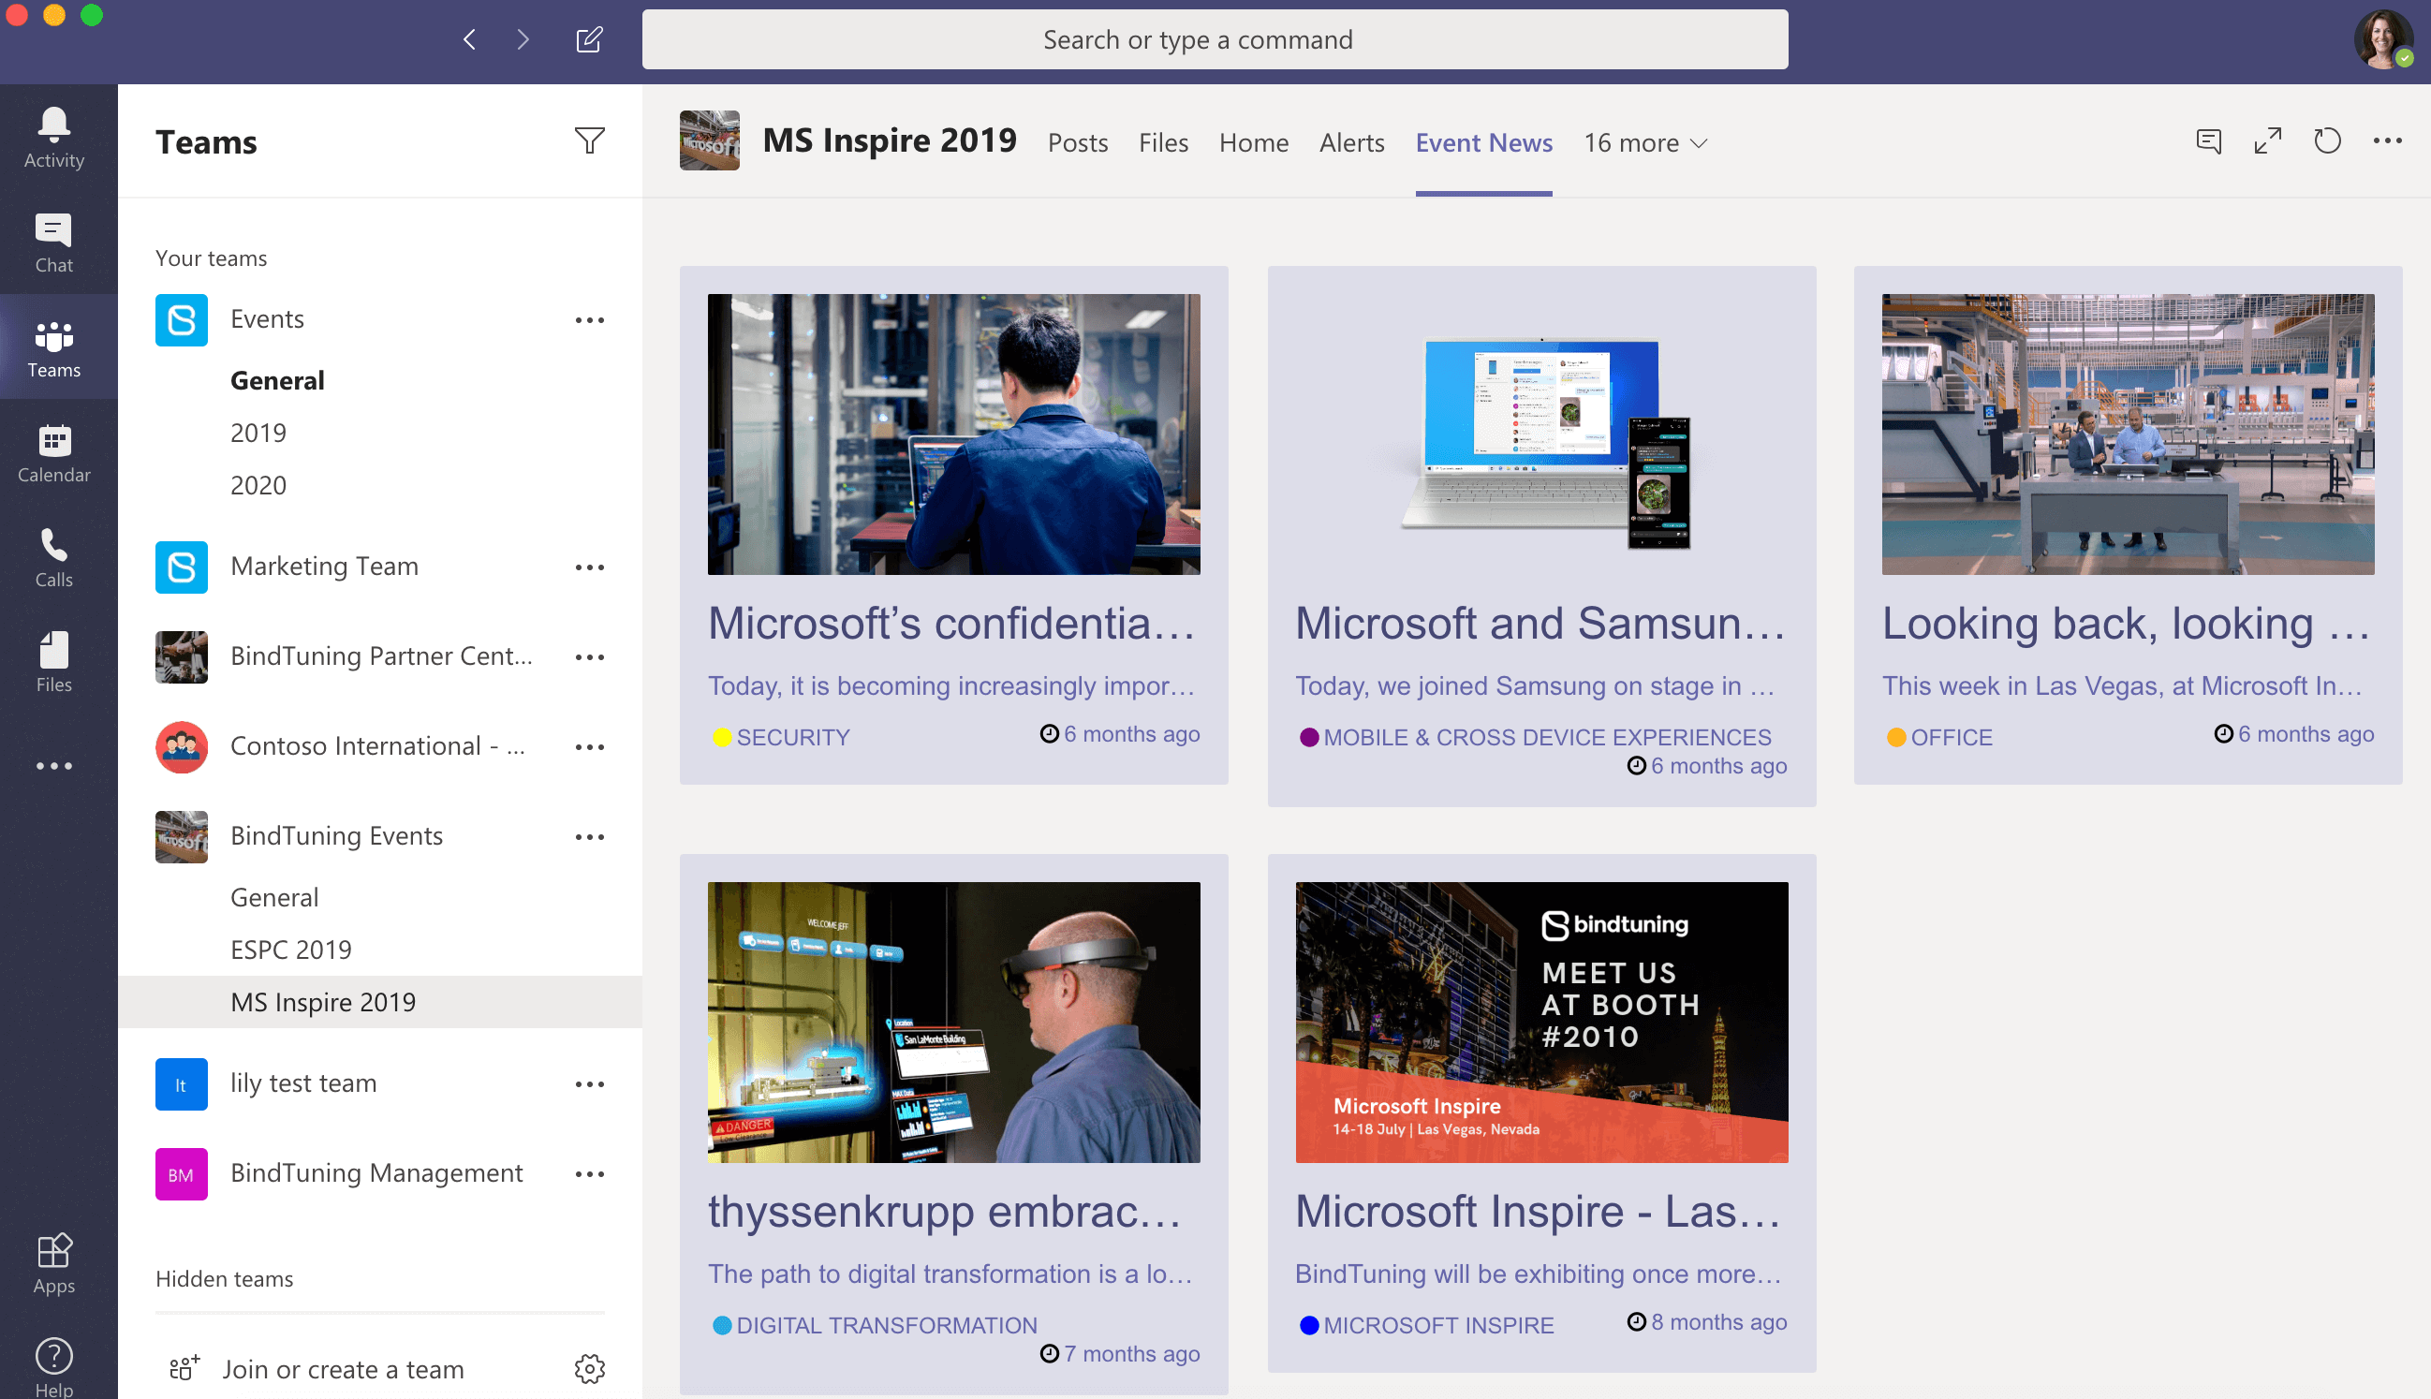Screen dimensions: 2431x1399
Task: Open General channel under BindTuning Events
Action: (x=273, y=897)
